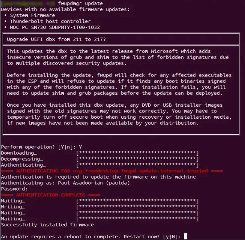Click the paragraph mentioning Microsoft dbx release
Image resolution: width=245 pixels, height=240 pixels.
pos(118,57)
